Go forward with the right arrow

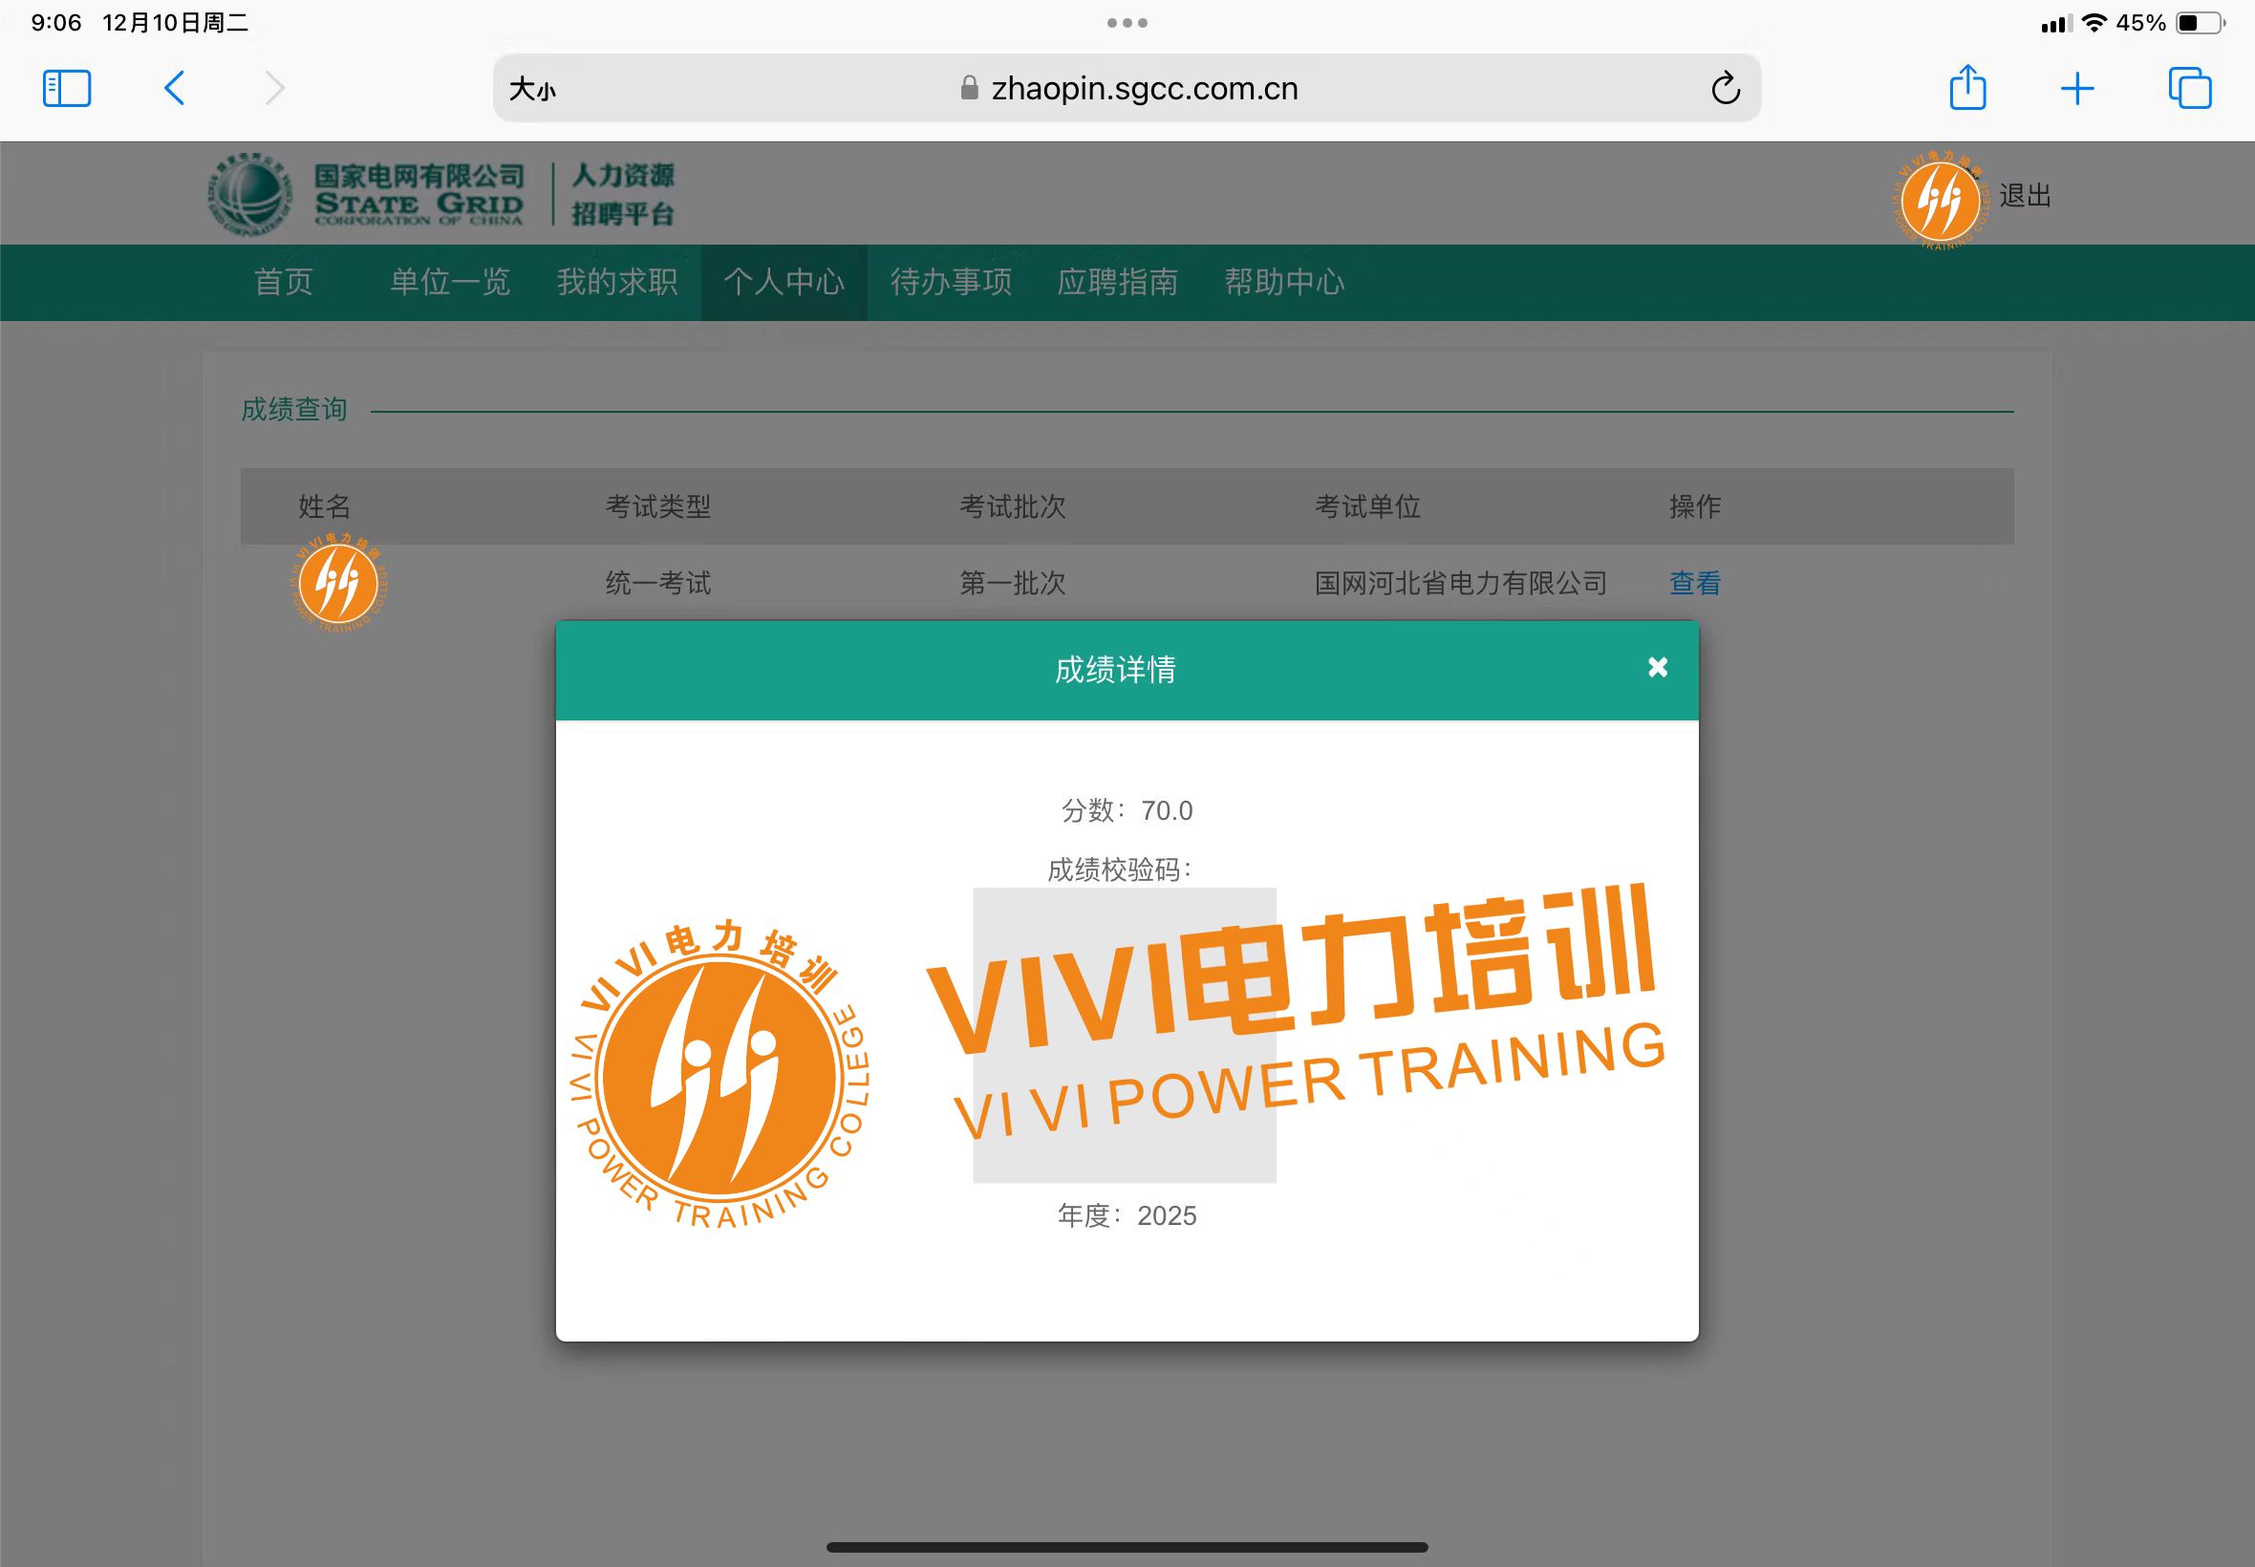point(275,88)
